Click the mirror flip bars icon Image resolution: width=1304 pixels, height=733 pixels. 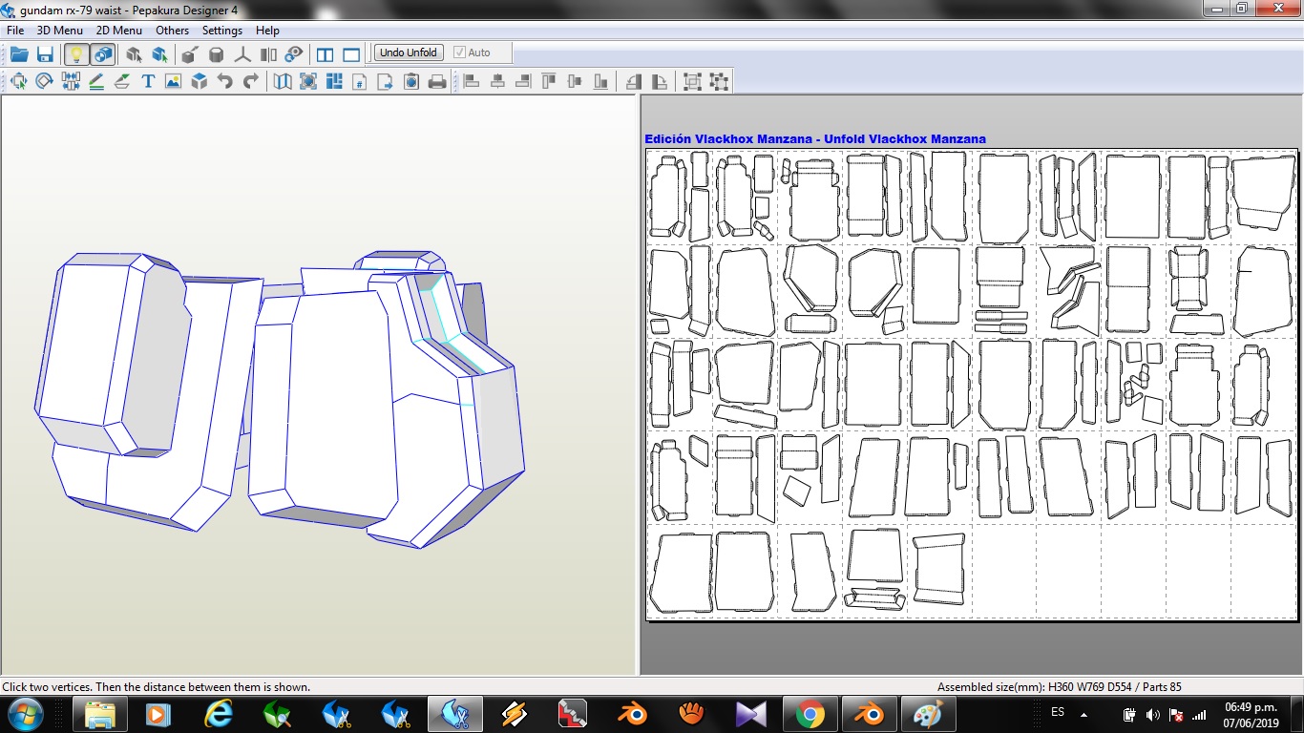point(268,54)
